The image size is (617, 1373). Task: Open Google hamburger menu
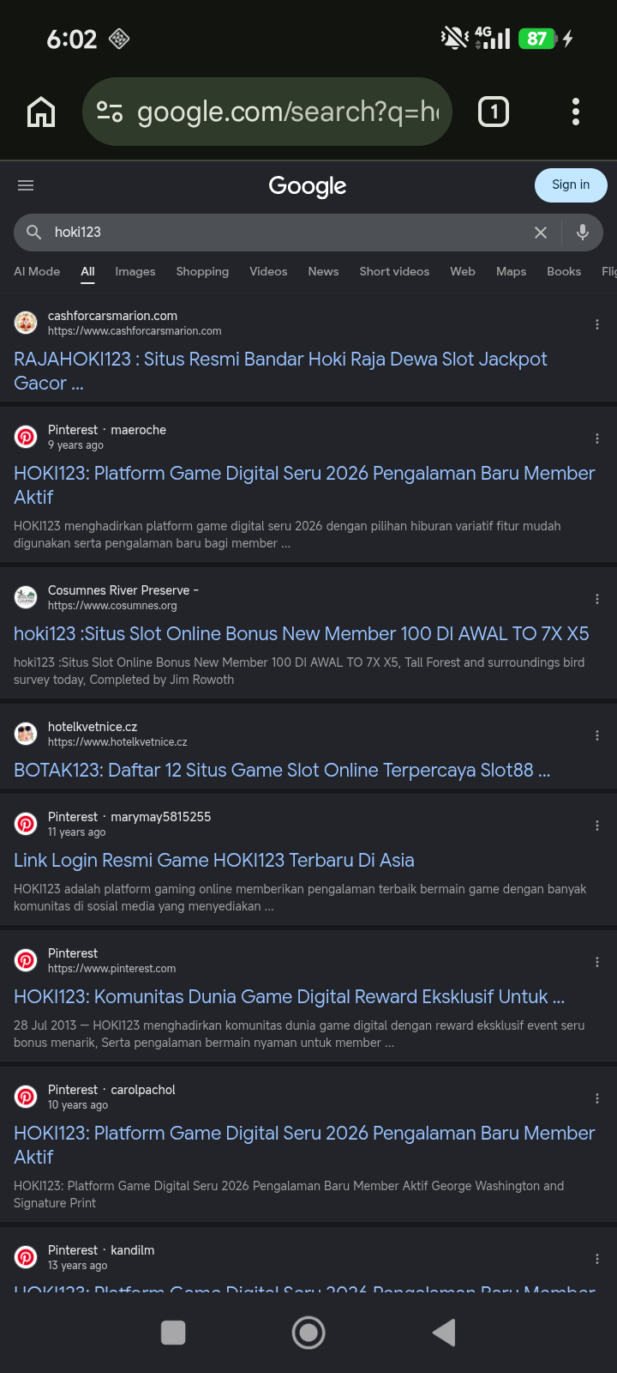coord(26,185)
